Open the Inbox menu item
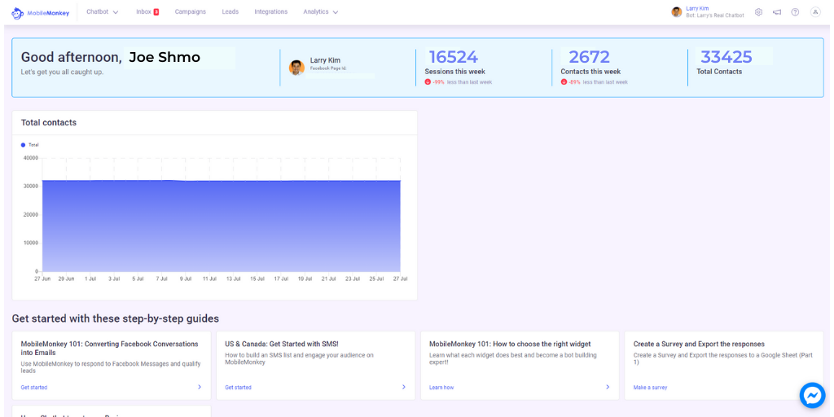 [x=143, y=11]
